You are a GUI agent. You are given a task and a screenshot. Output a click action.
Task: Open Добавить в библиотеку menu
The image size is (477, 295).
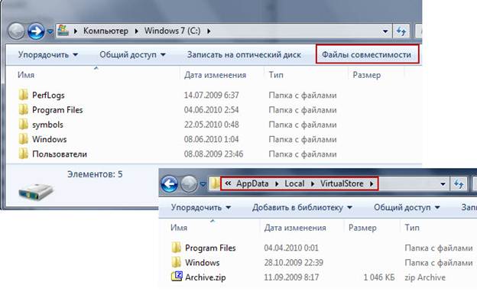click(303, 208)
